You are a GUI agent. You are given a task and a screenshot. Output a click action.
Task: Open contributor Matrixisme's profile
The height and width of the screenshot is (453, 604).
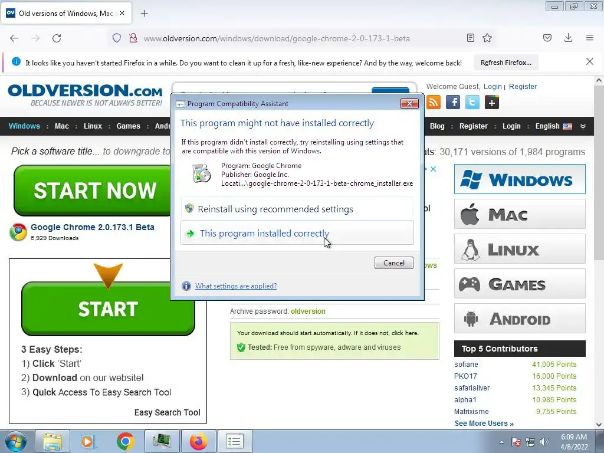coord(471,411)
